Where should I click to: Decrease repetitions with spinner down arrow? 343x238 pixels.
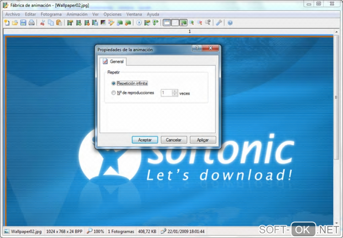click(175, 94)
